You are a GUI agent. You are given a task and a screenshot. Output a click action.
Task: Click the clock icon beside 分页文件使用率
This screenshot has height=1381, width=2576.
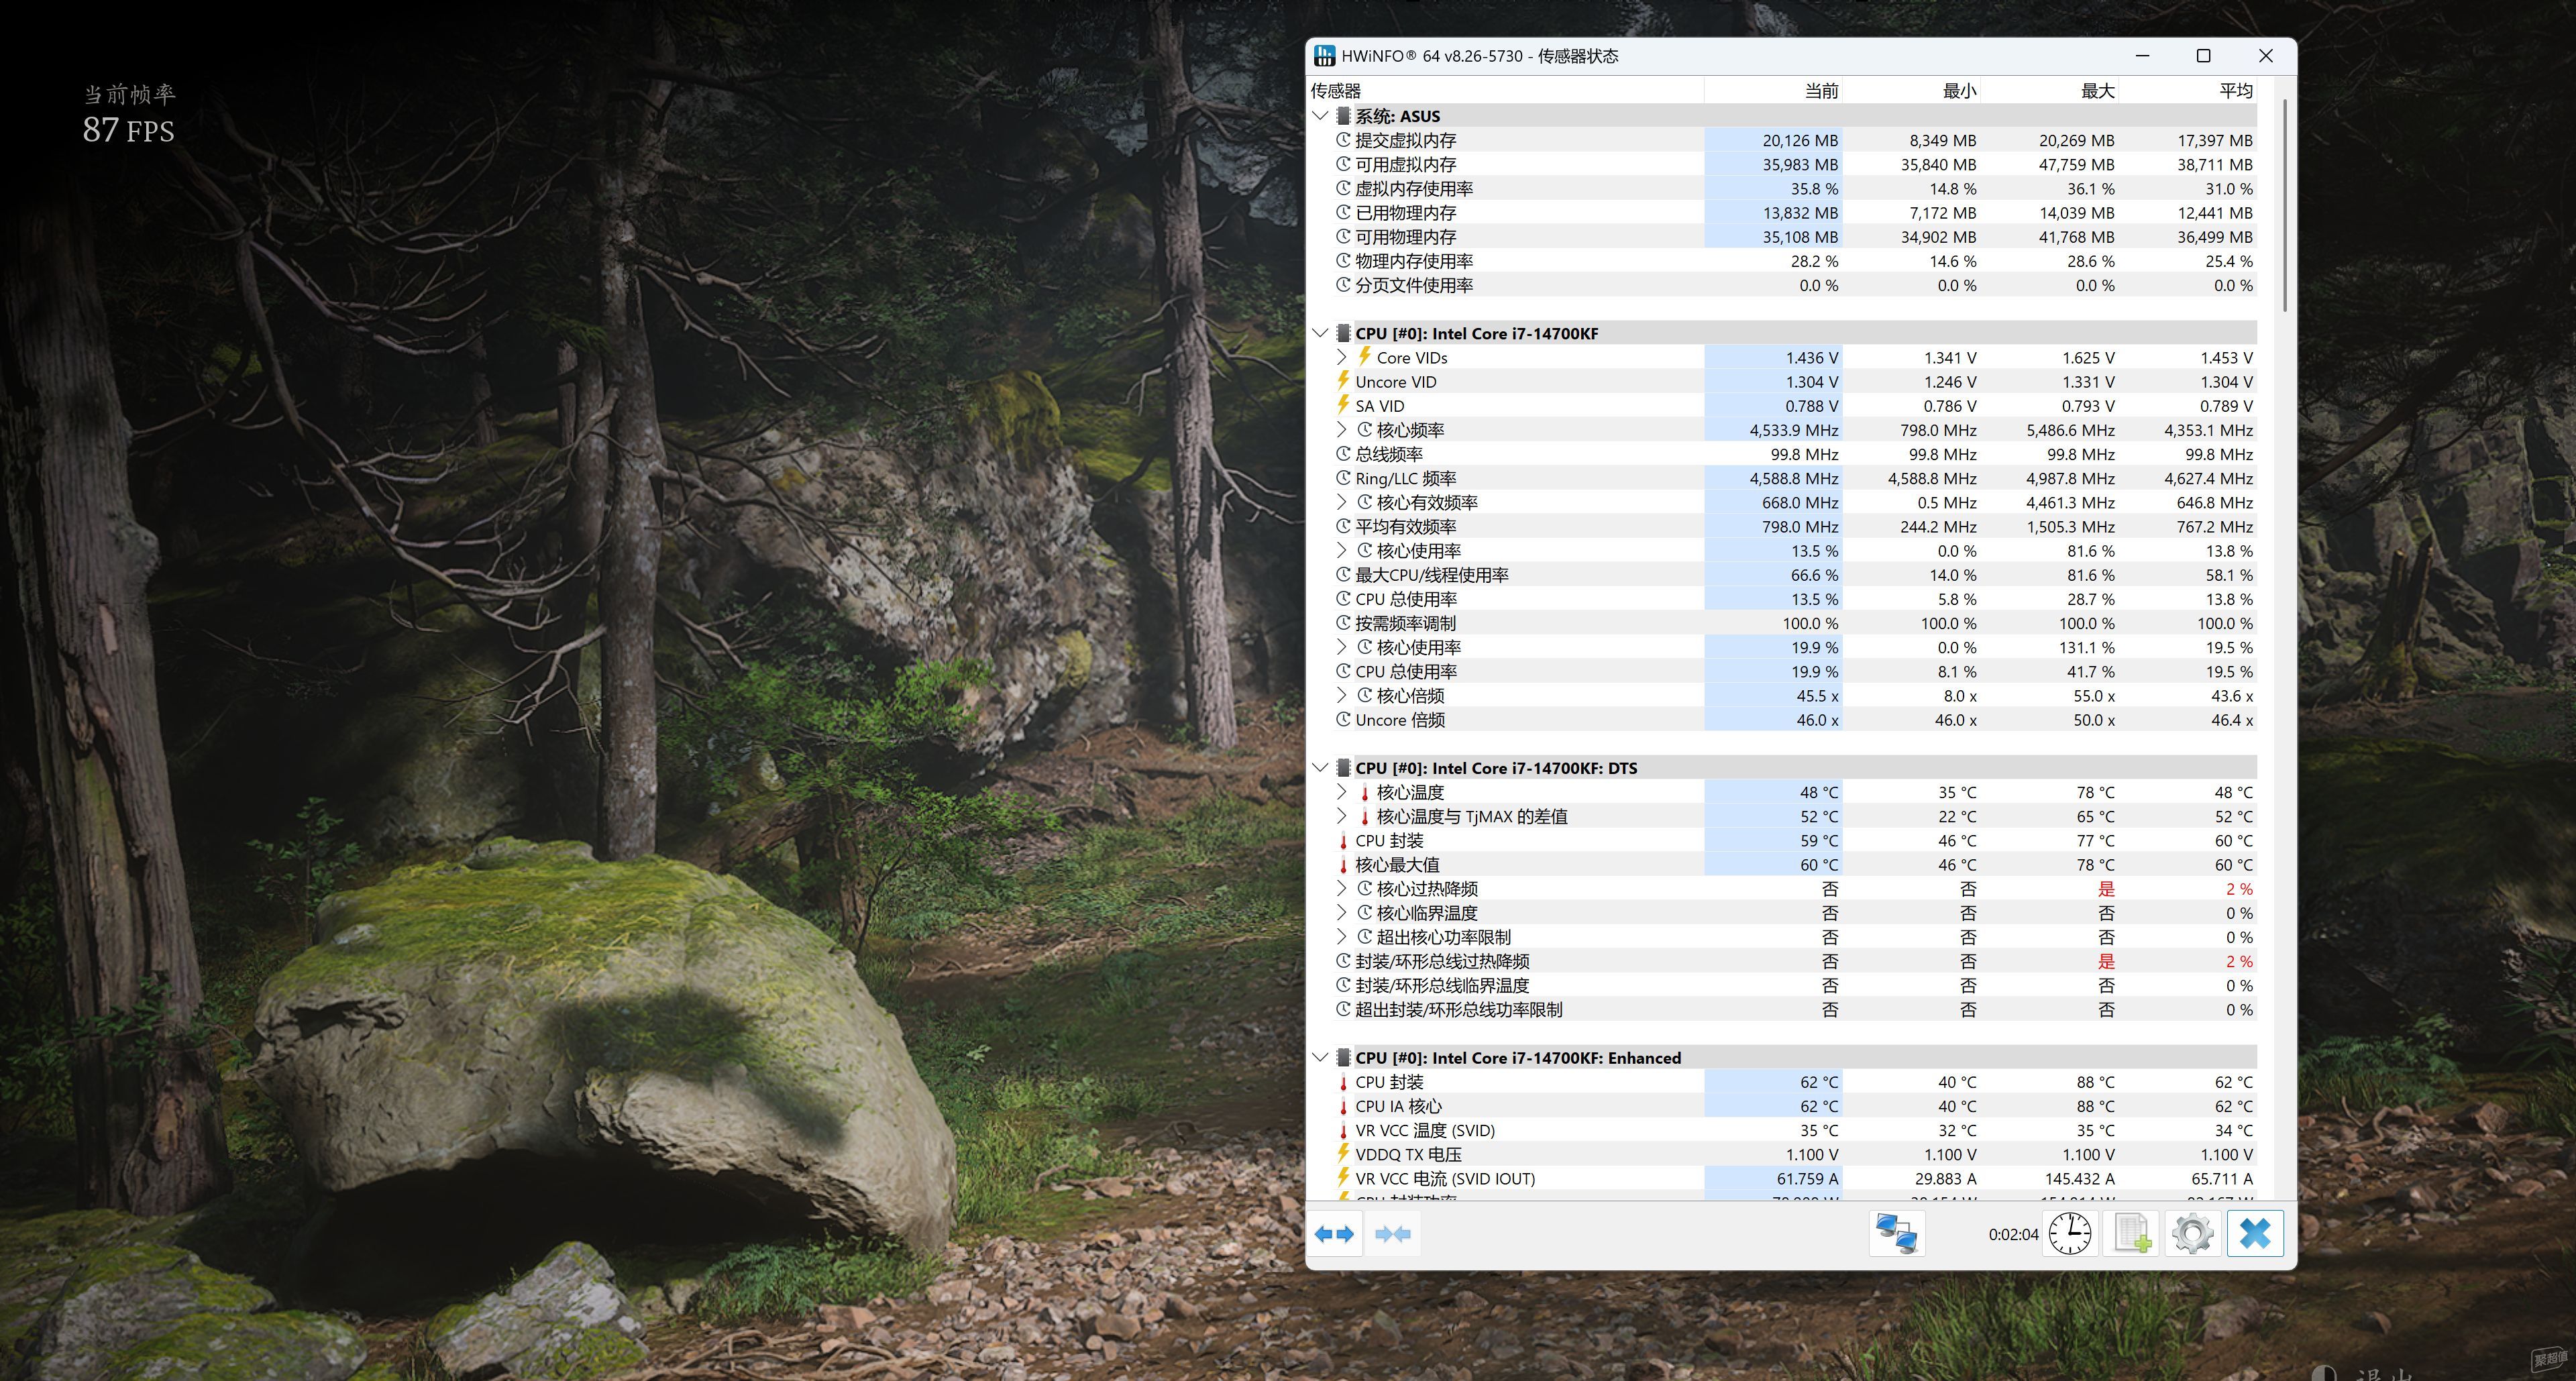tap(1343, 285)
